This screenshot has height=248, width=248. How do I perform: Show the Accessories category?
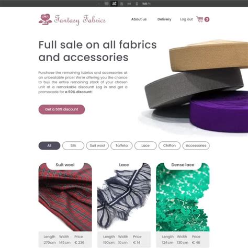196,145
